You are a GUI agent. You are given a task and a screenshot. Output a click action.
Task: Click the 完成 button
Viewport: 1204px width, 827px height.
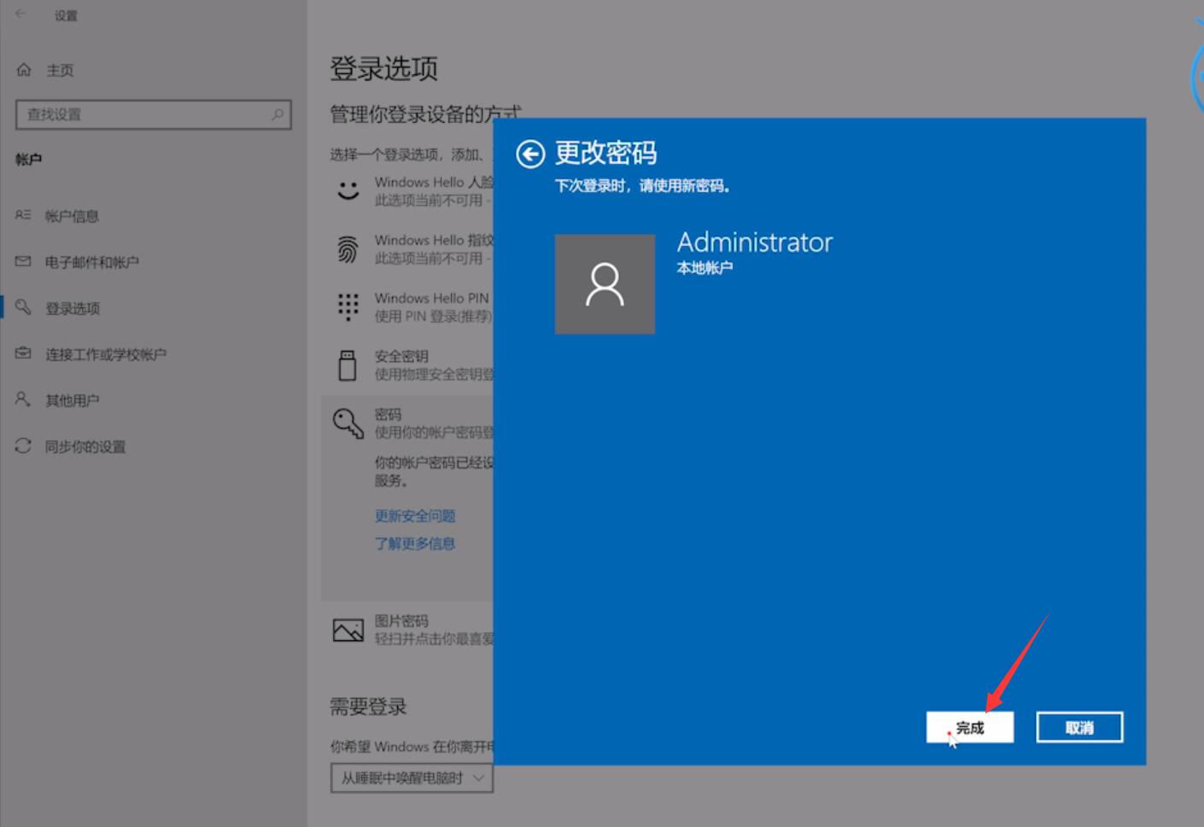click(x=970, y=728)
